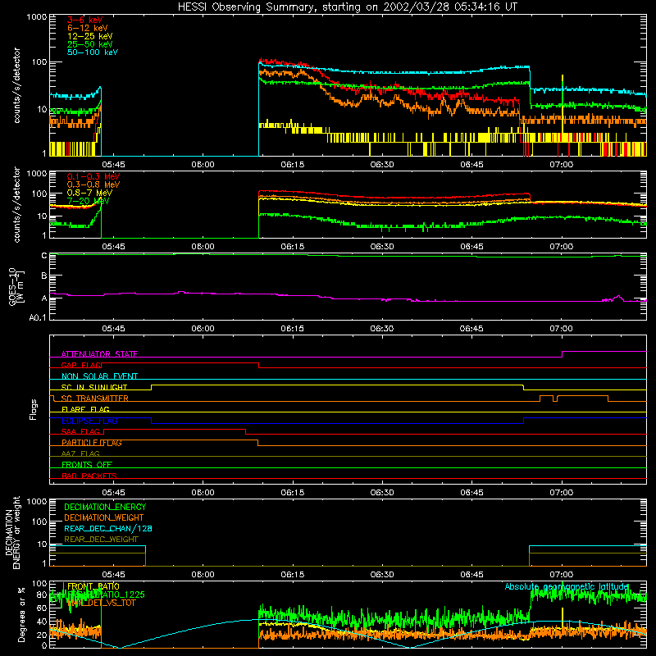This screenshot has width=656, height=656.
Task: Click the 0.3-0.8 MeV legend label
Action: click(93, 184)
